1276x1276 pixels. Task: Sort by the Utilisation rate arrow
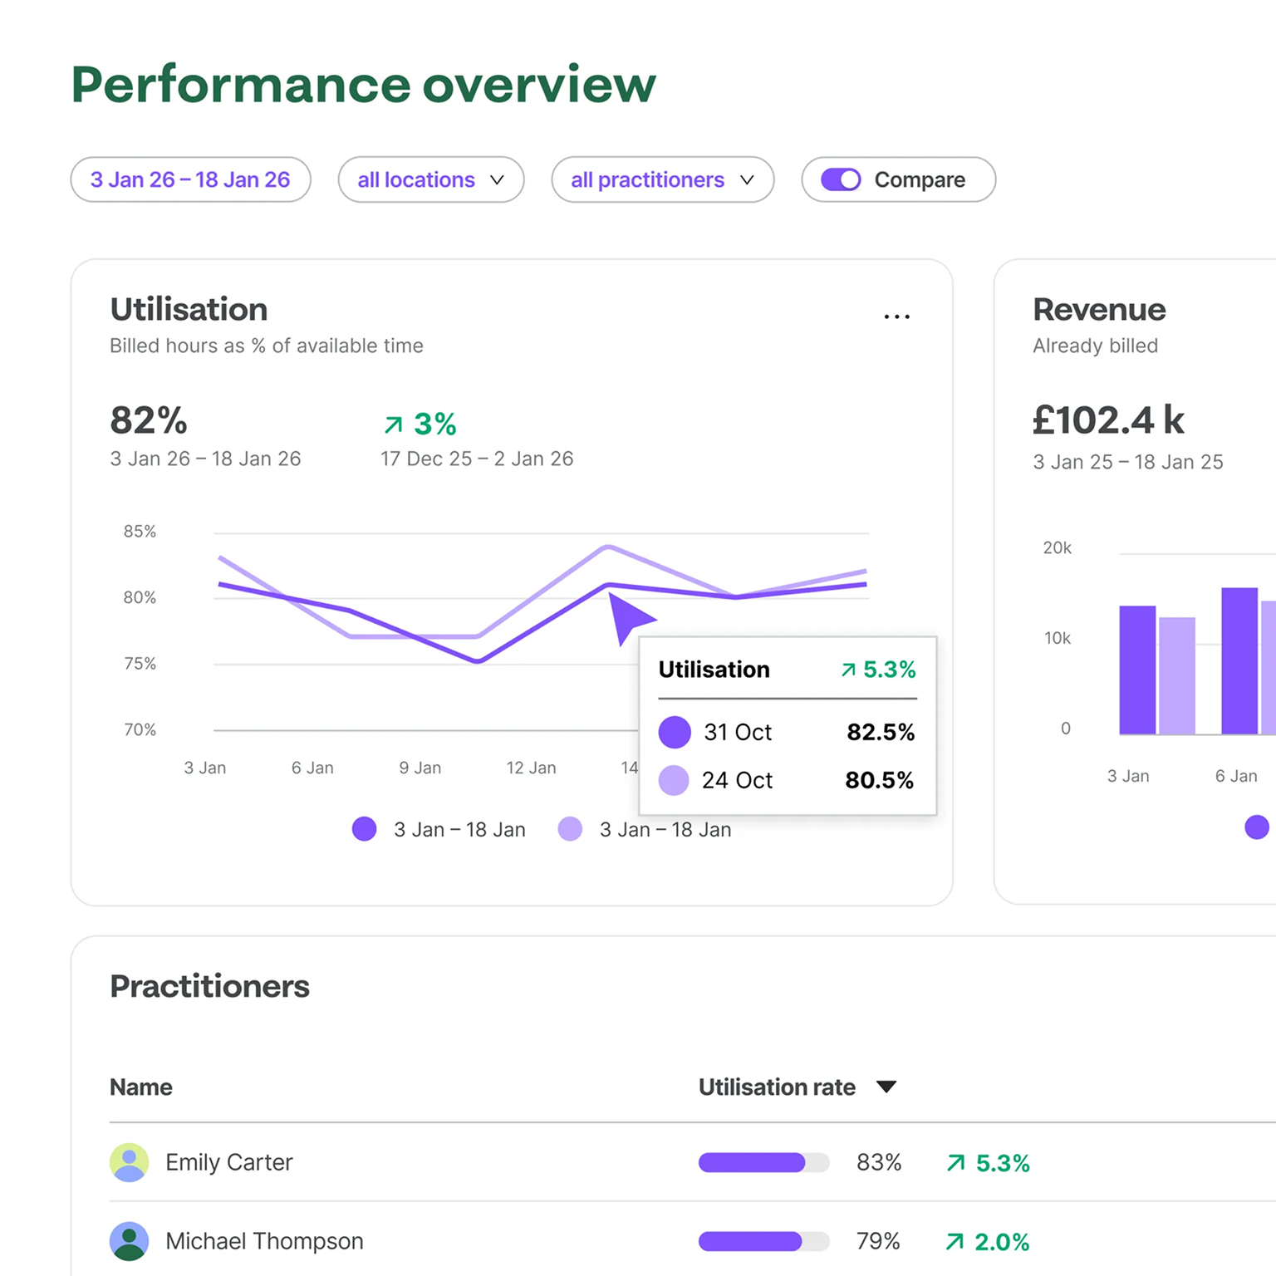click(x=886, y=1087)
